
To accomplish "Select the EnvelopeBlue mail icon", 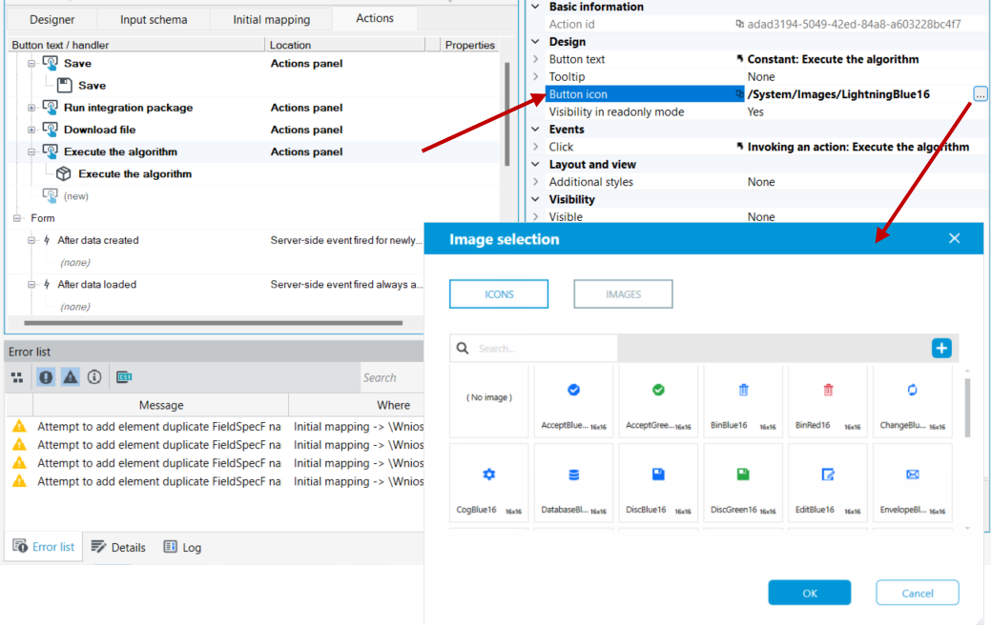I will 912,483.
